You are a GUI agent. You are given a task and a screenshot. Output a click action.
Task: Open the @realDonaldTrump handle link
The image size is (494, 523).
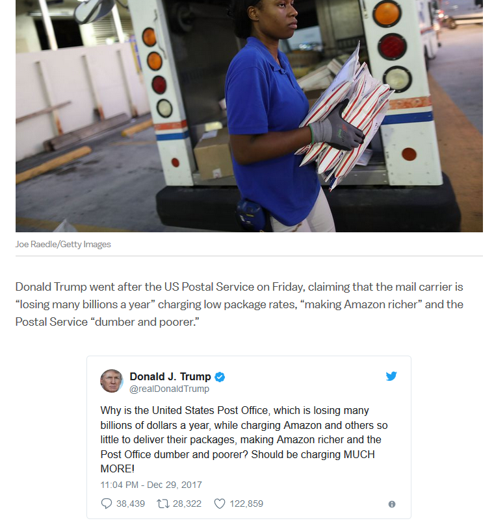click(170, 389)
